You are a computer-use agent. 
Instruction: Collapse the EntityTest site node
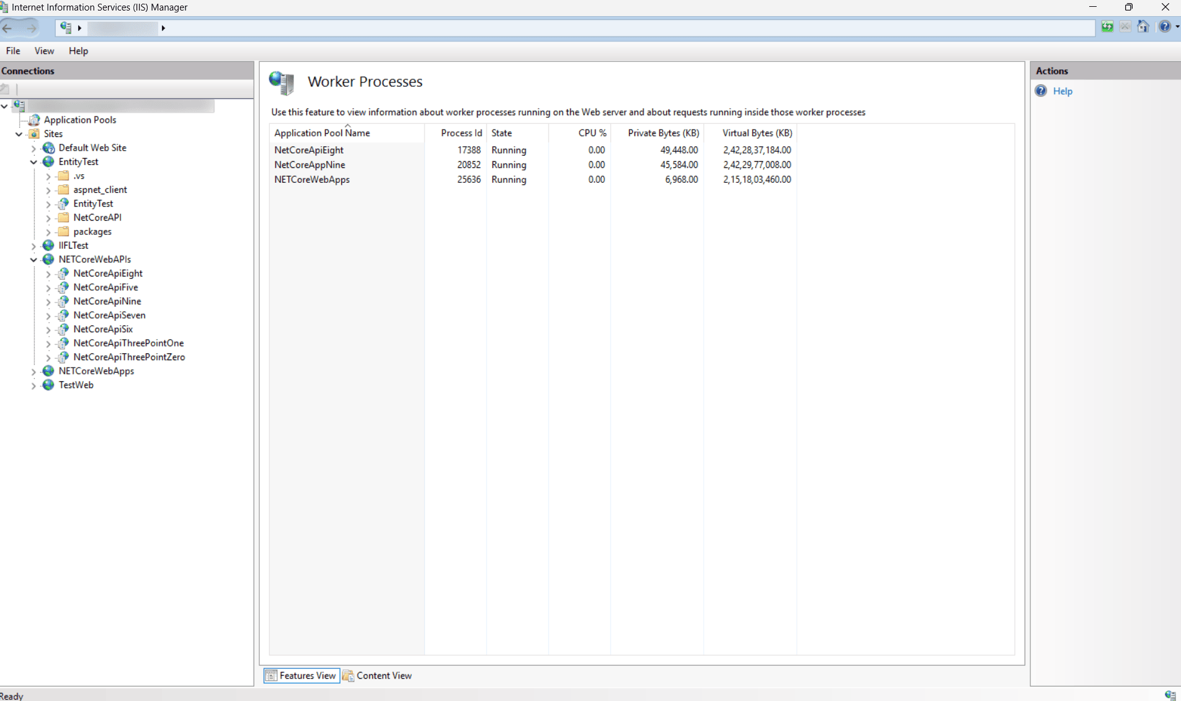pos(33,162)
